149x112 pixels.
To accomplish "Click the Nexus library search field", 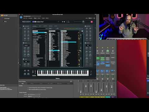I will pos(39,29).
